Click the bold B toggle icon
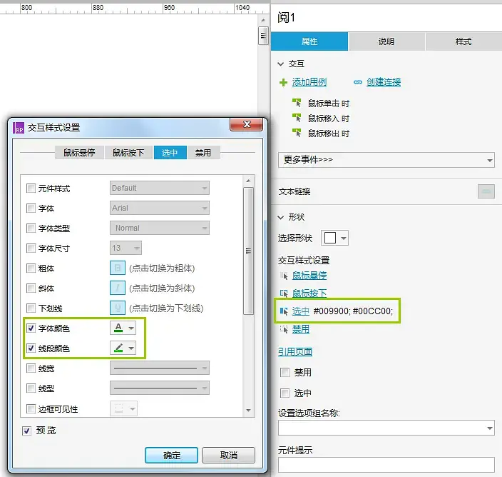The image size is (502, 477). point(118,268)
